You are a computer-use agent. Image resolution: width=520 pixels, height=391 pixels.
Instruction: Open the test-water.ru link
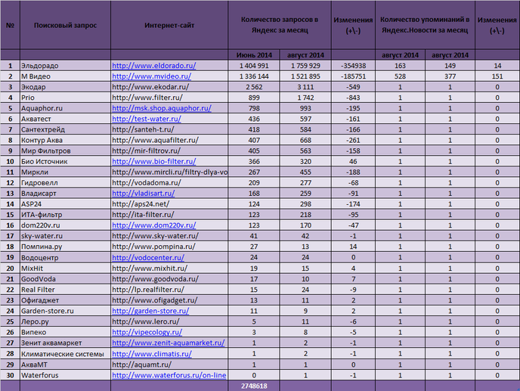click(x=147, y=119)
